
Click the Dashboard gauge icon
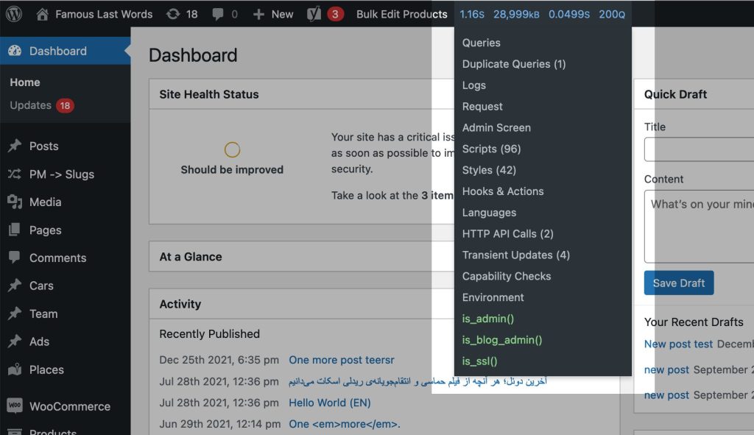15,51
